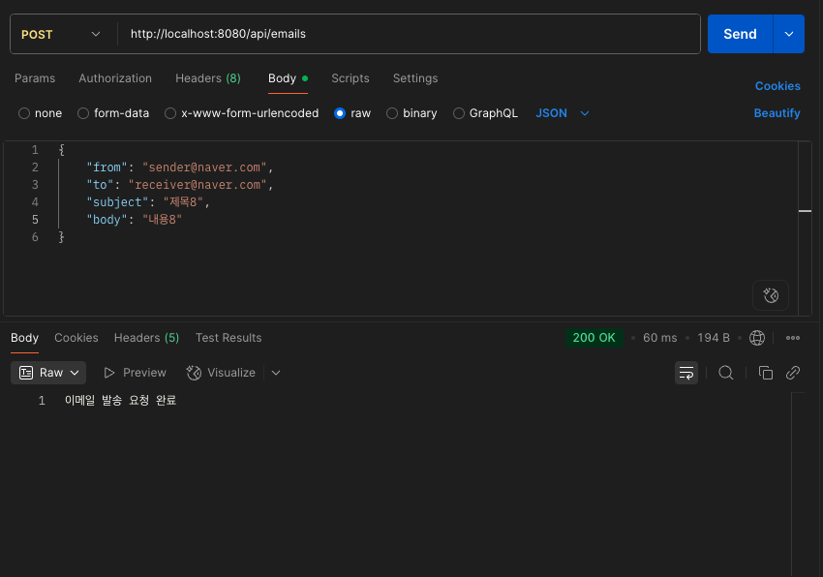Select the form-data radio option
This screenshot has width=823, height=577.
(x=113, y=113)
